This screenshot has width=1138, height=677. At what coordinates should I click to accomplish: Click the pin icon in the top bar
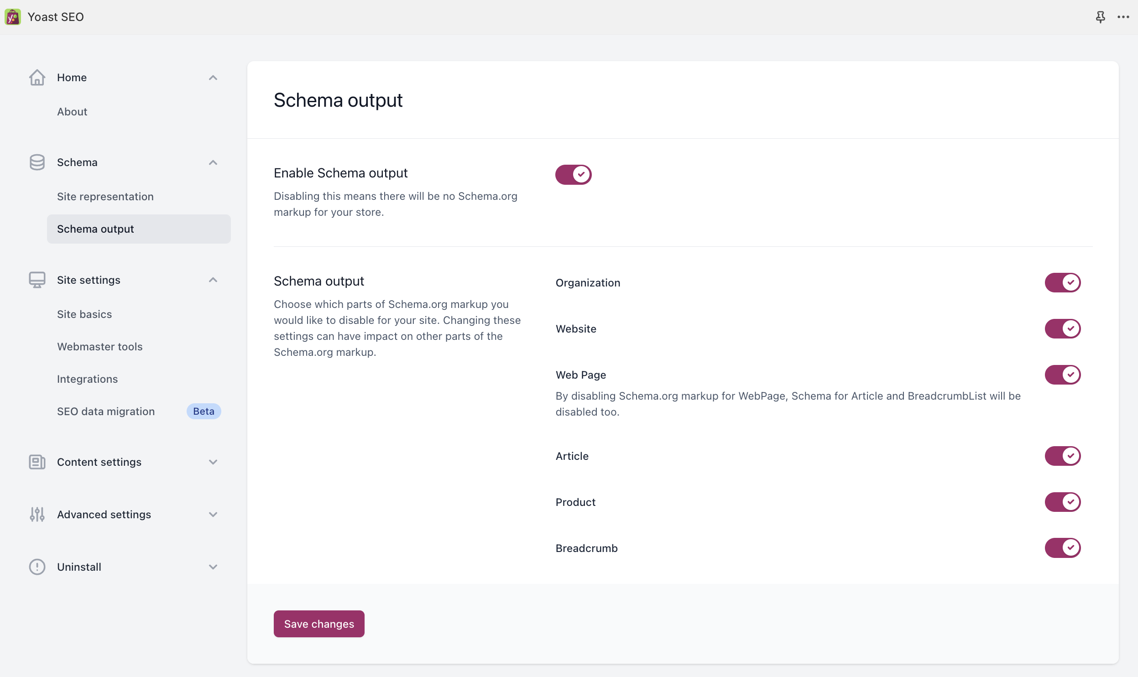click(1100, 17)
